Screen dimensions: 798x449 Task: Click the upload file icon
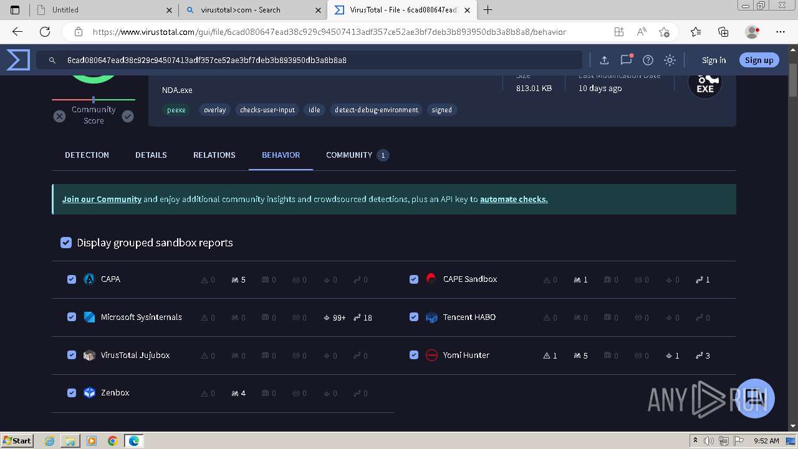[604, 60]
